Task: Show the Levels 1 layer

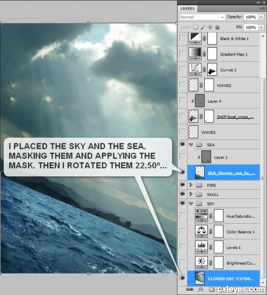Action: click(182, 247)
